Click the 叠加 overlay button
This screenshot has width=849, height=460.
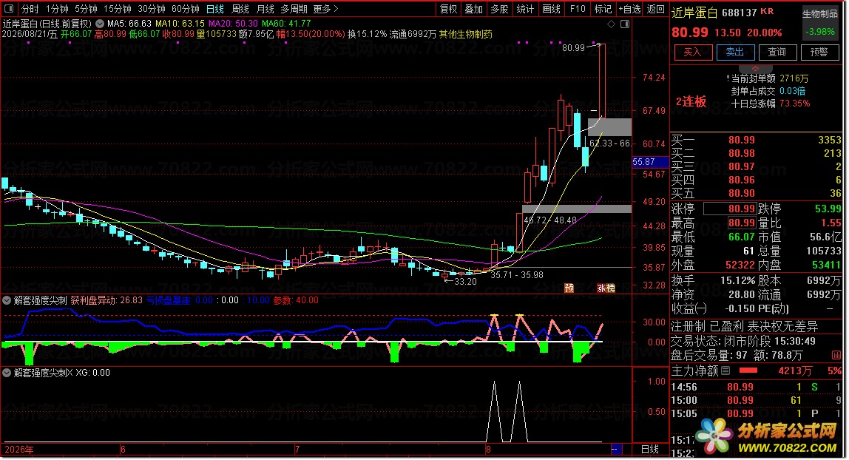[x=473, y=9]
